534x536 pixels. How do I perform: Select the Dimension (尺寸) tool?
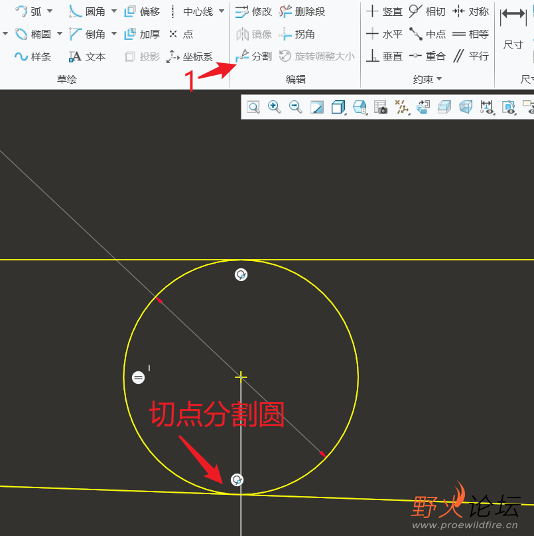coord(513,29)
